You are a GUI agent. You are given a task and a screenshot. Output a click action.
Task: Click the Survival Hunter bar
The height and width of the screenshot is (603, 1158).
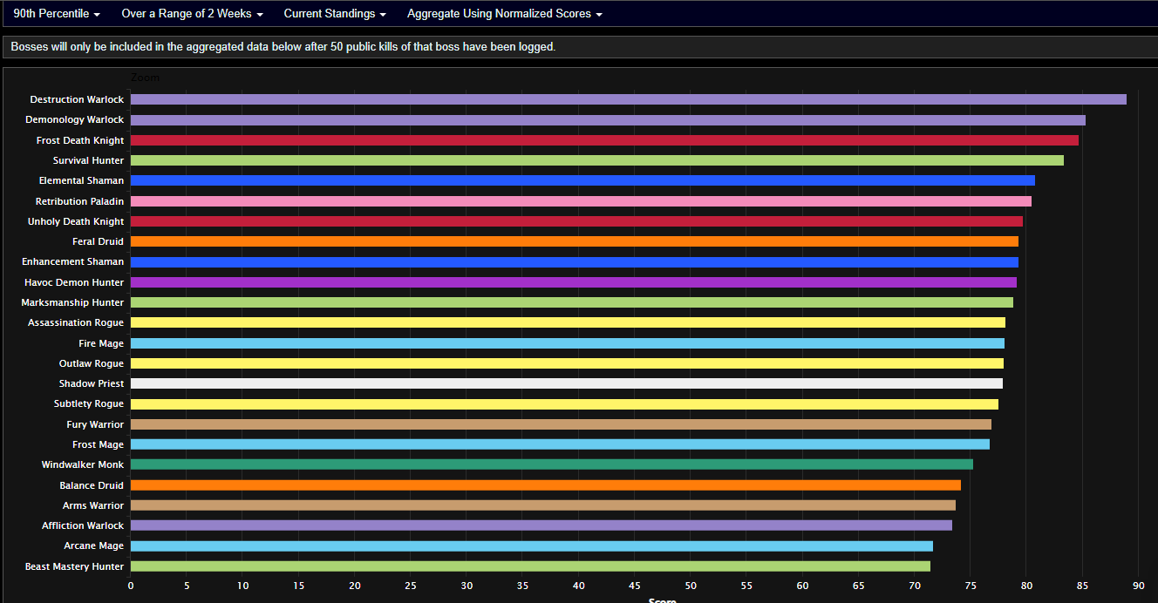(597, 160)
